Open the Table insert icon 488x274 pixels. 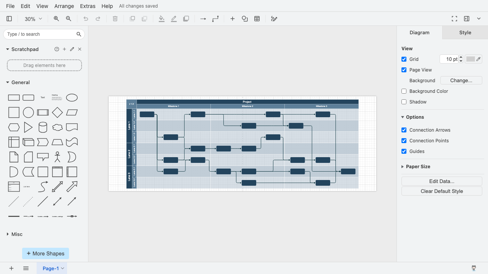[257, 19]
